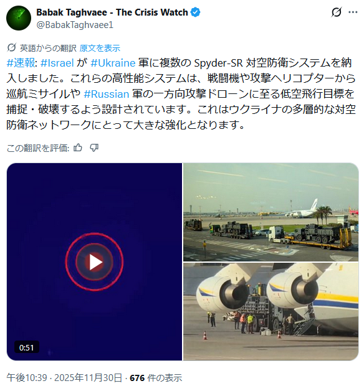Open the photo of trucks on the airport tarmac
Image resolution: width=364 pixels, height=386 pixels.
click(x=271, y=212)
